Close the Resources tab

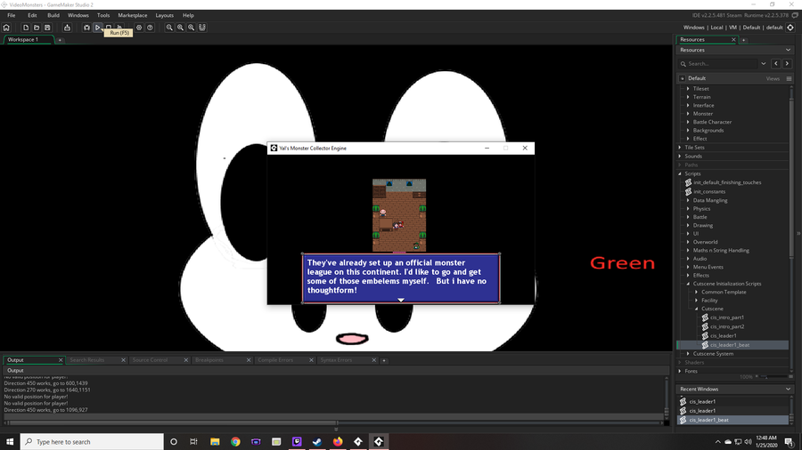point(733,40)
